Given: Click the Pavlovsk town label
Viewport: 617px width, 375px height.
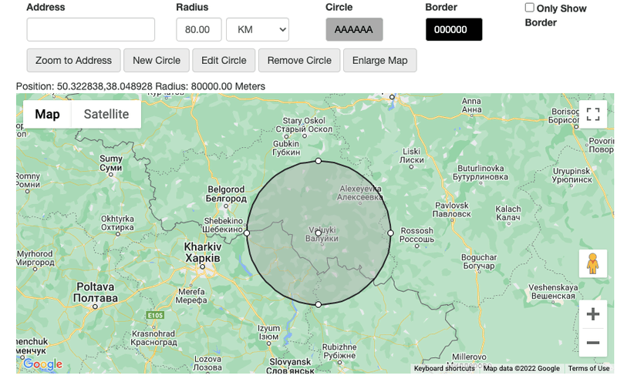Looking at the screenshot, I should (452, 209).
